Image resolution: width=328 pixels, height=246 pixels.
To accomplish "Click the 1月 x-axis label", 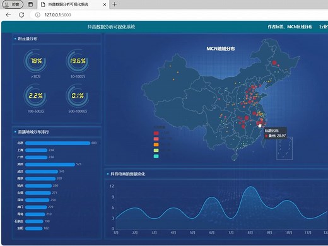I will 116,233.
